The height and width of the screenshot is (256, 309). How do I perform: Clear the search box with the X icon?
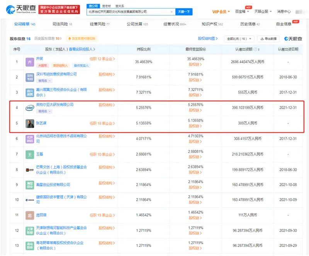click(171, 12)
